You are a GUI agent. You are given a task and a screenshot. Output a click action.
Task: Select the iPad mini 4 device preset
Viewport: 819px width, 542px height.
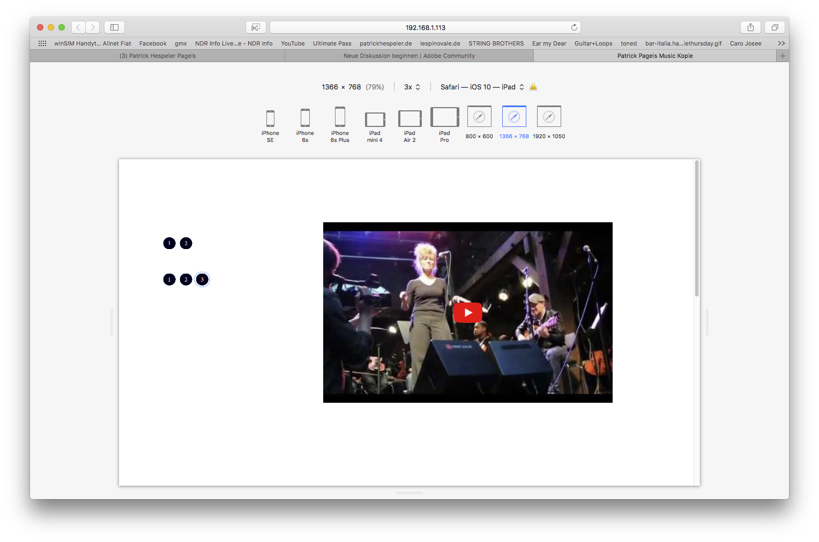(375, 127)
